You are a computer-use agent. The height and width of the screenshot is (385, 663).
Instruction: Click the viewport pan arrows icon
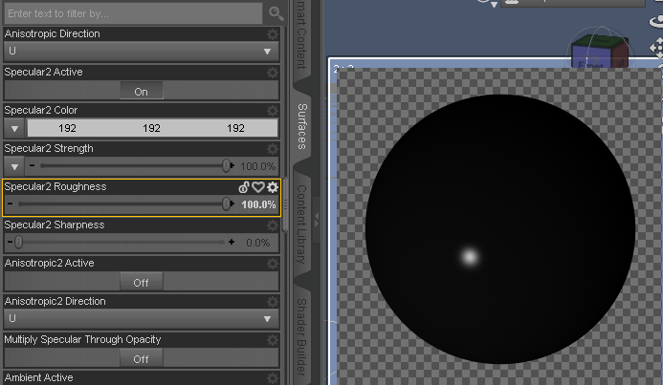656,48
